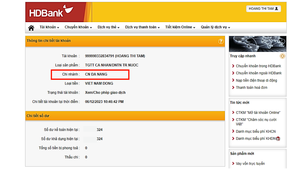Click the user profile icon next to HOANG THI TAM
This screenshot has width=308, height=169.
point(277,9)
